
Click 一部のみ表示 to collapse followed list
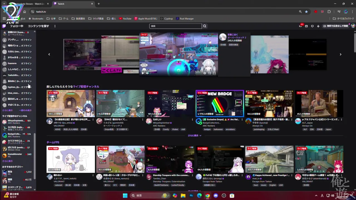pos(25,110)
